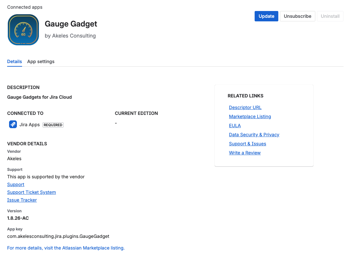Click the VENDOR DETAILS heading
Image resolution: width=350 pixels, height=256 pixels.
[x=27, y=144]
